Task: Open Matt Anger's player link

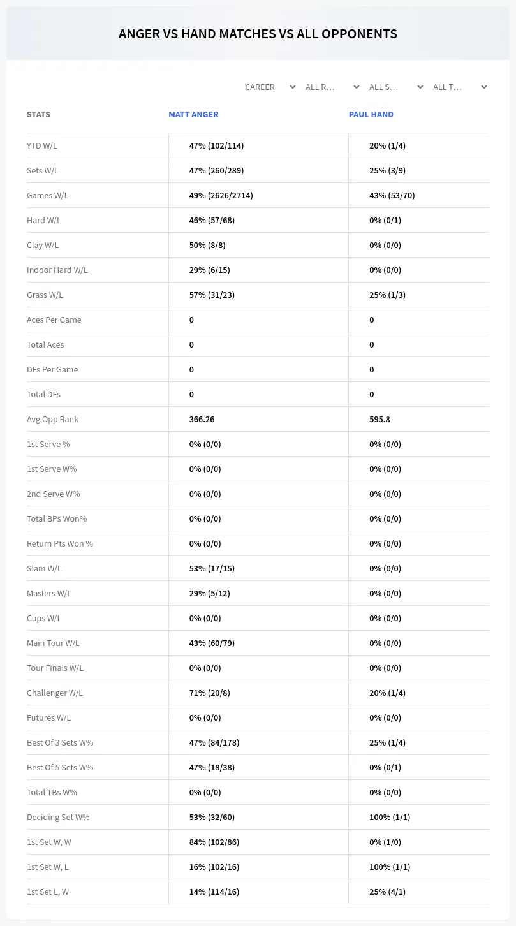Action: pos(193,115)
